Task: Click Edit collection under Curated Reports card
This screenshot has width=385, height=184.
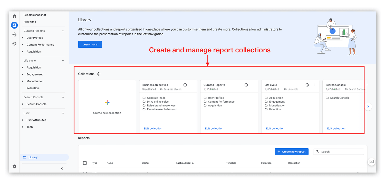Action: 214,128
